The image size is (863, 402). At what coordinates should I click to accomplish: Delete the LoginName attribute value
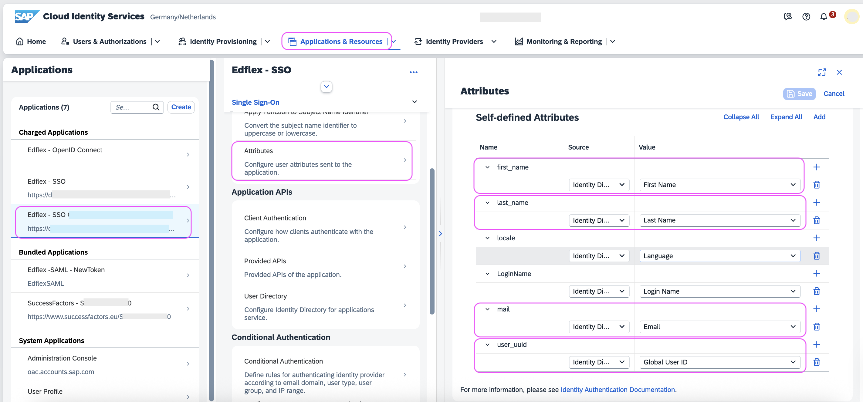[817, 291]
